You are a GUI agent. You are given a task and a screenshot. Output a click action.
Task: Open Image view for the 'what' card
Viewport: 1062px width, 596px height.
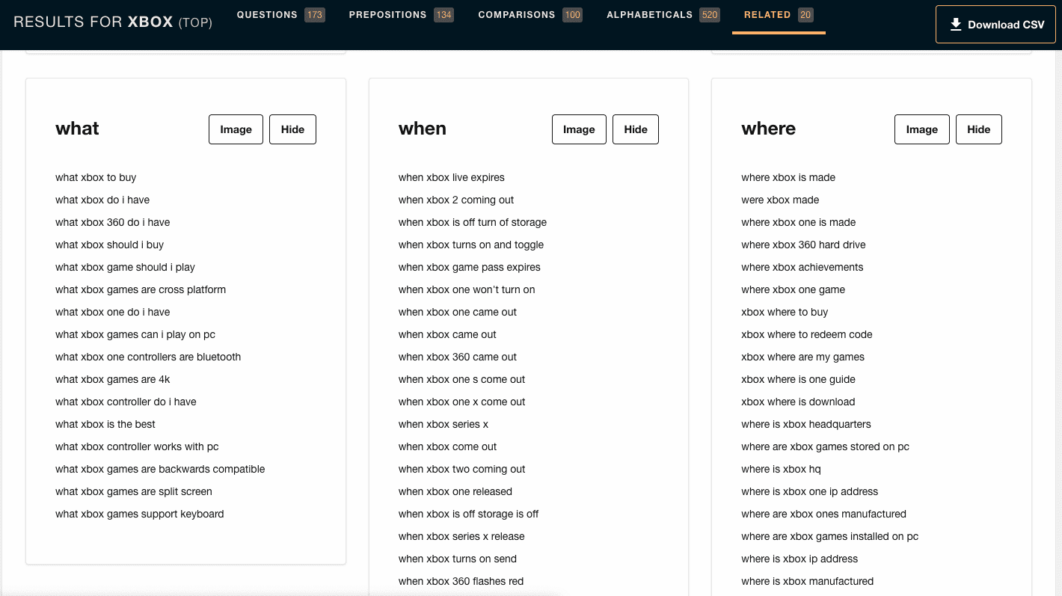[236, 129]
